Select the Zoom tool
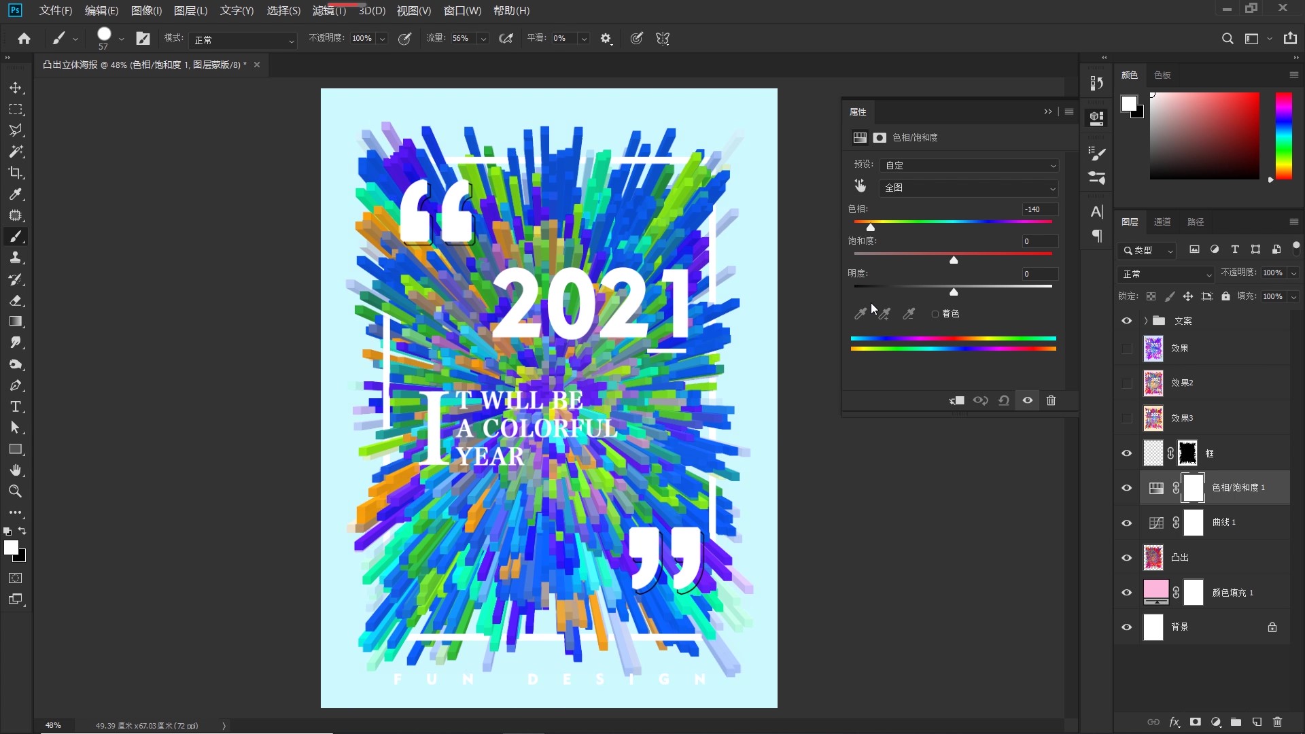This screenshot has height=734, width=1305. (16, 491)
